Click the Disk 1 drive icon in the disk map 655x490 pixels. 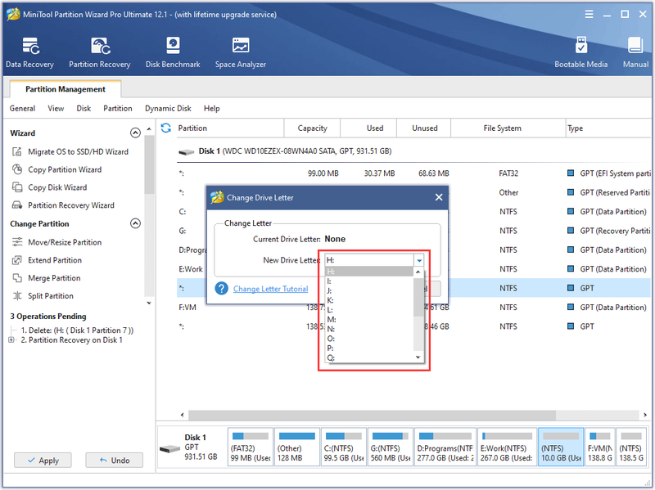point(169,449)
